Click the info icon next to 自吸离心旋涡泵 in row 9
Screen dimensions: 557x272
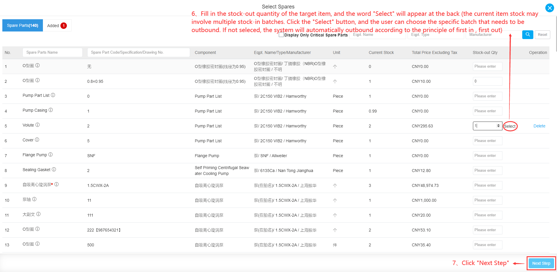pyautogui.click(x=57, y=184)
